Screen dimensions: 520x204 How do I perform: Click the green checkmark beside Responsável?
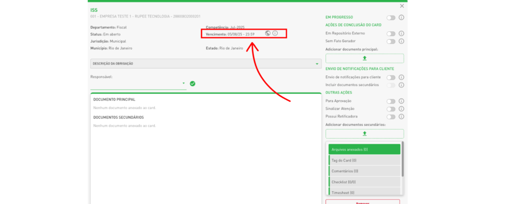(192, 84)
